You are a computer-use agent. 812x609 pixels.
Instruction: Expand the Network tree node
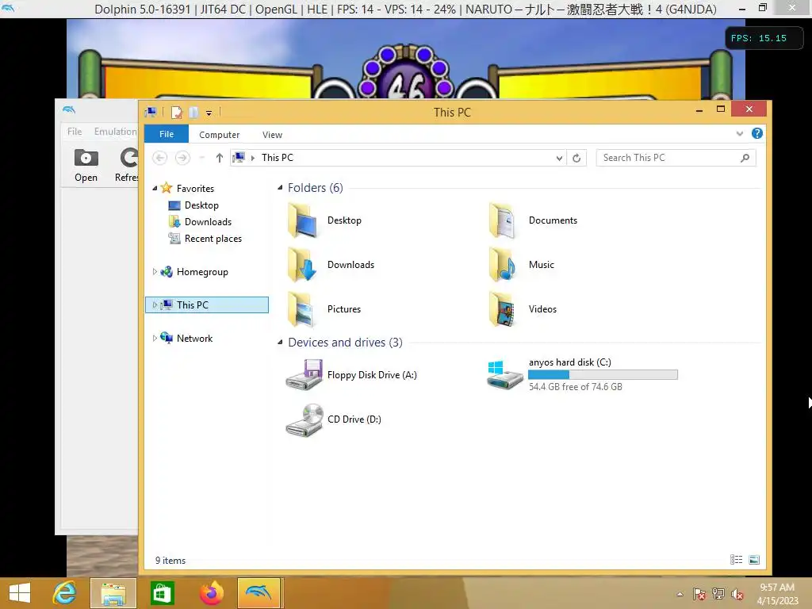point(155,338)
